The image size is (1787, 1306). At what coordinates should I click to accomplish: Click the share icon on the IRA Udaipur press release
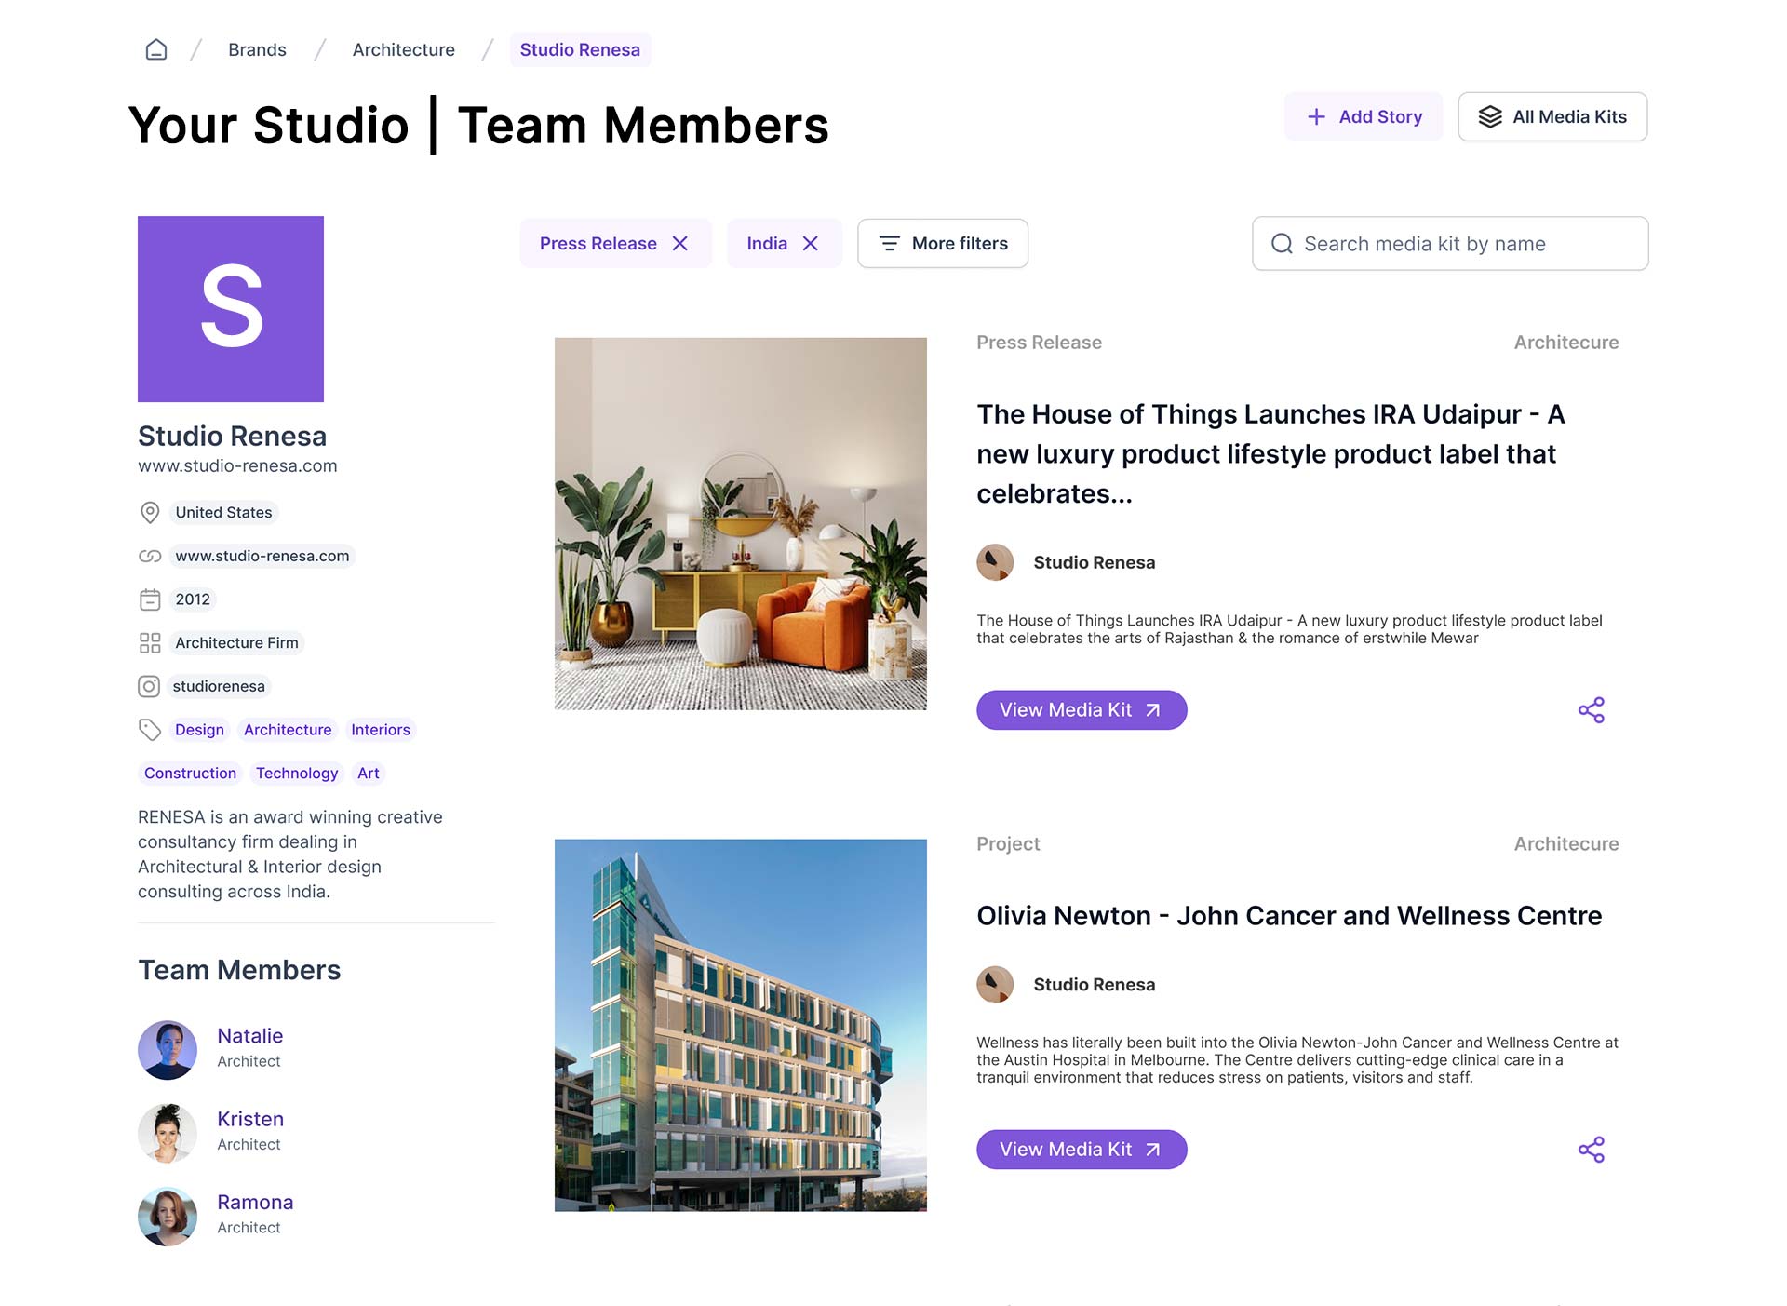click(1592, 709)
